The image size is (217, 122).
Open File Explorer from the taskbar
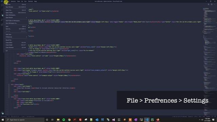point(58,120)
